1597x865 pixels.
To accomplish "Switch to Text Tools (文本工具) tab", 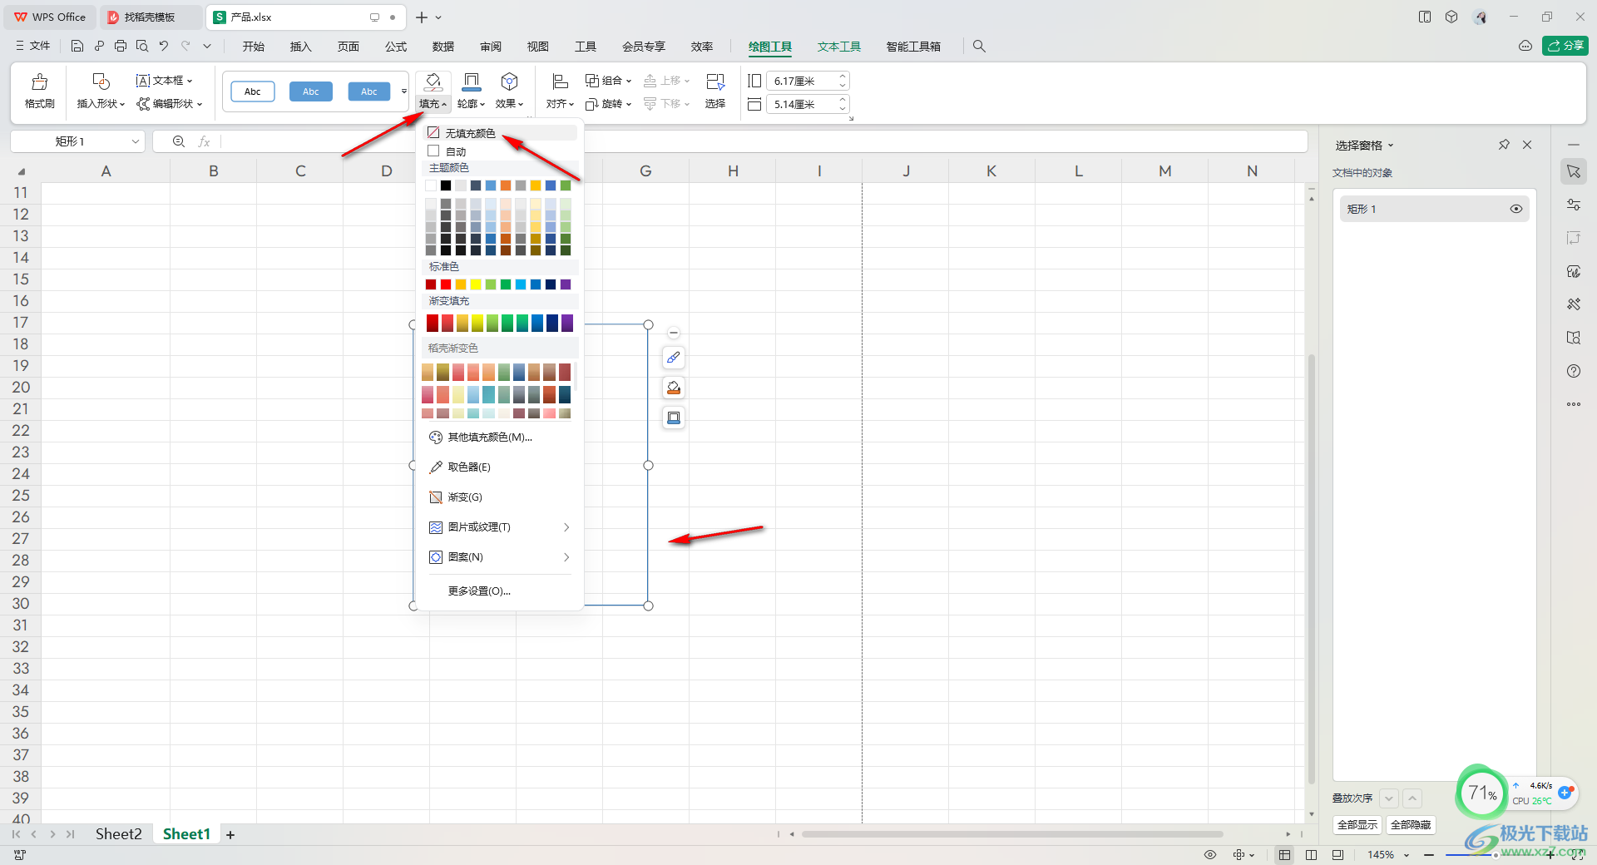I will (x=838, y=47).
